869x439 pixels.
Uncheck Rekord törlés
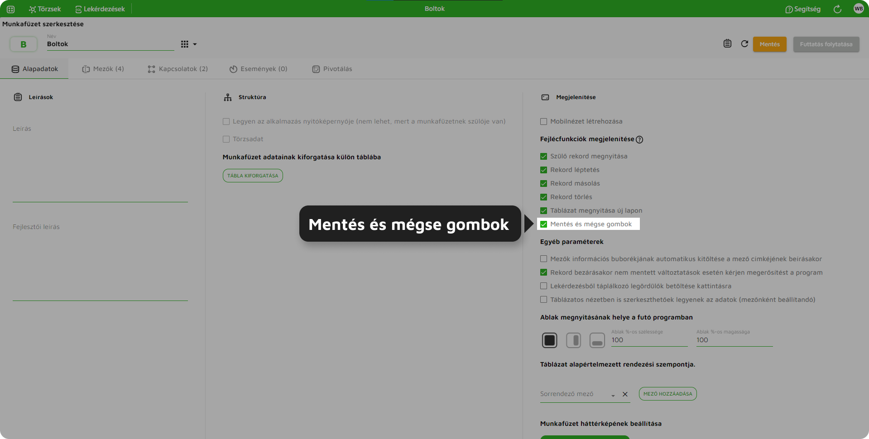click(543, 197)
